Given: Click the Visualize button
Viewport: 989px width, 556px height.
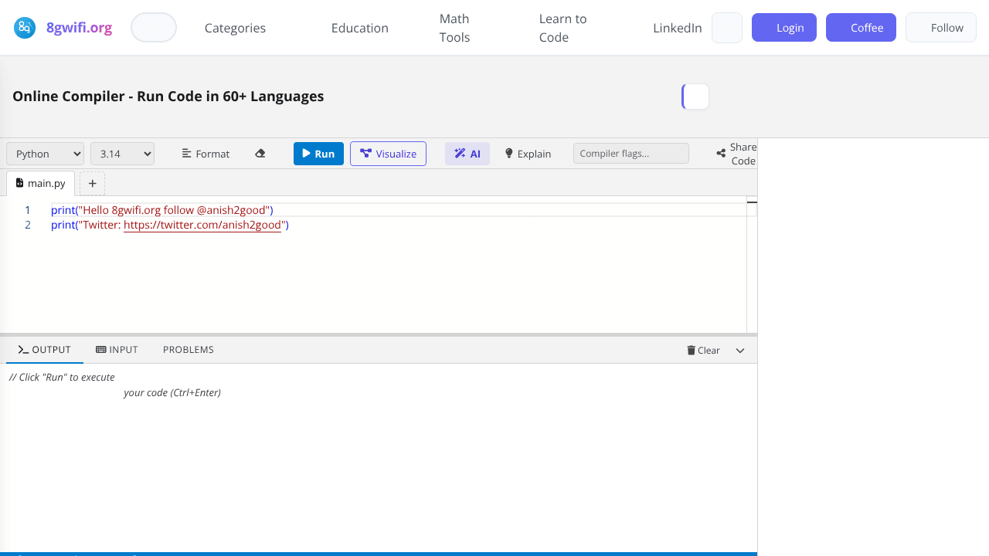Looking at the screenshot, I should tap(388, 154).
